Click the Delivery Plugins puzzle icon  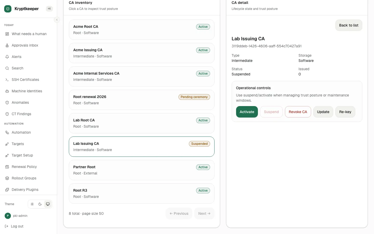coord(7,190)
